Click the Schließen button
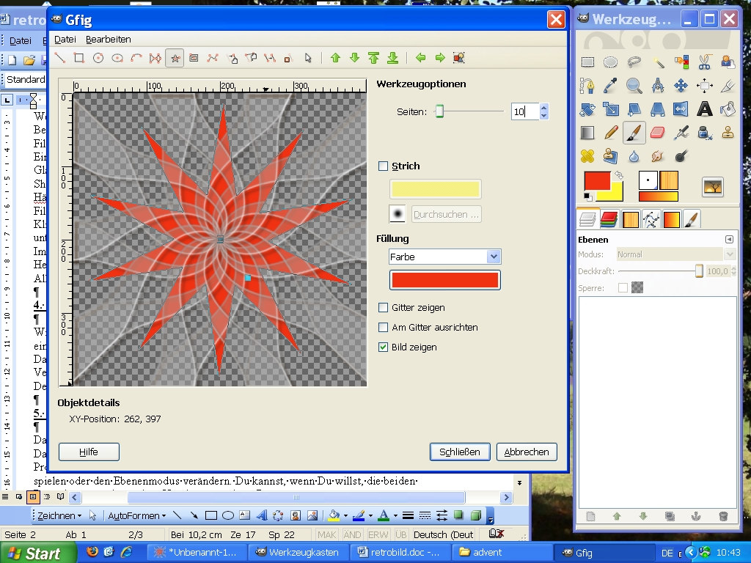This screenshot has width=751, height=563. tap(460, 452)
